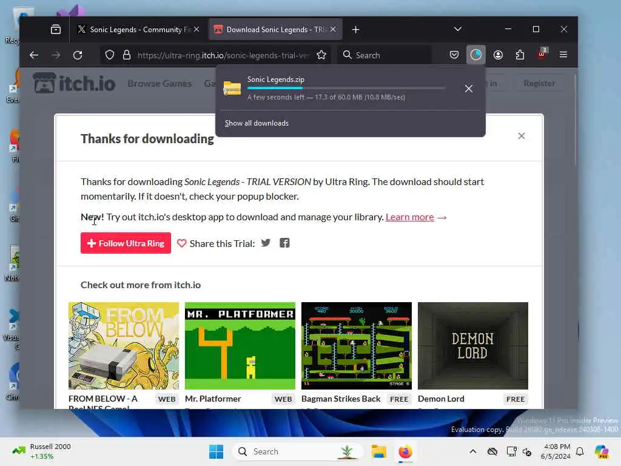Image resolution: width=621 pixels, height=466 pixels.
Task: Click the heart icon beside Share this Trial
Action: pos(181,243)
